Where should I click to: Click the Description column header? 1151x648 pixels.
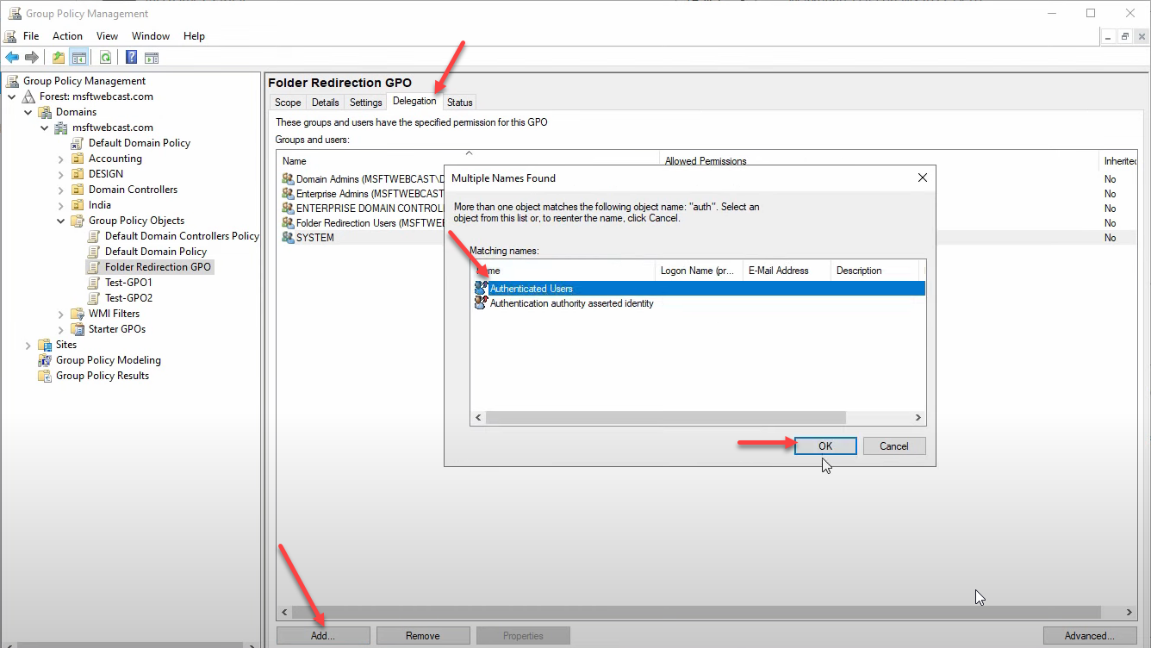[874, 271]
